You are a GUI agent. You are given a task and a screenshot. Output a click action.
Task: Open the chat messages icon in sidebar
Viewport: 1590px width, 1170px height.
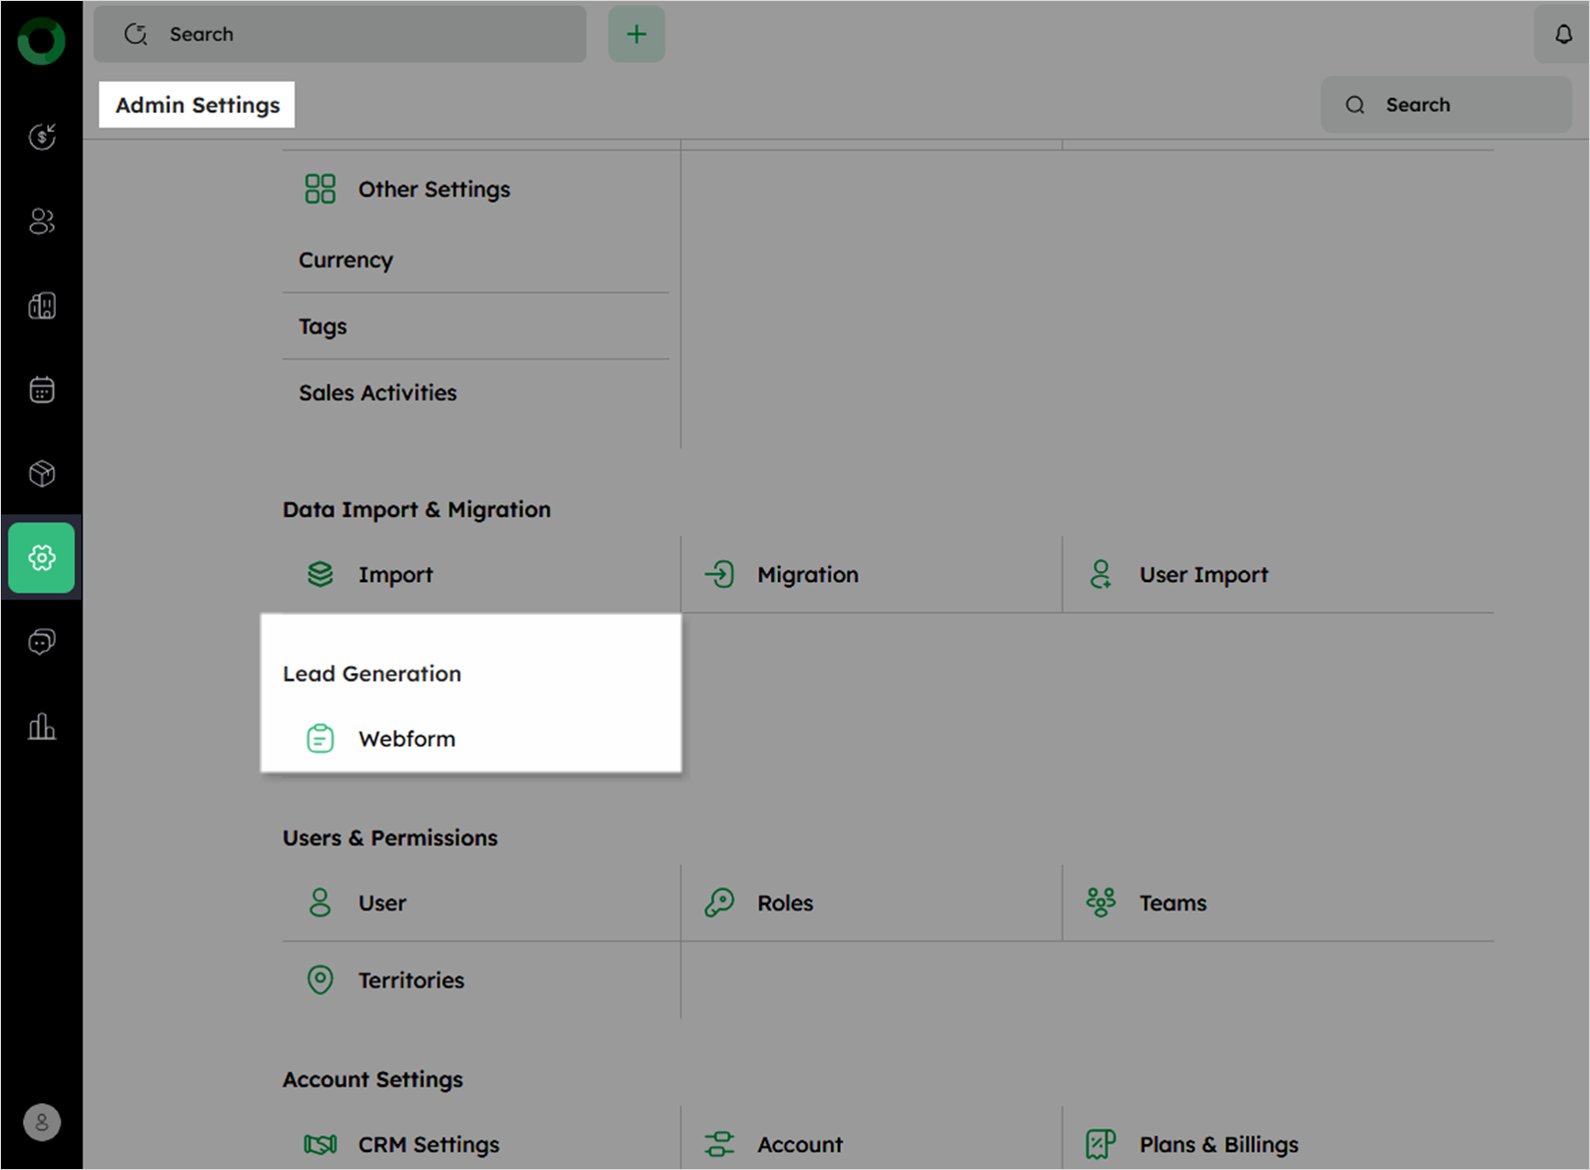[42, 641]
